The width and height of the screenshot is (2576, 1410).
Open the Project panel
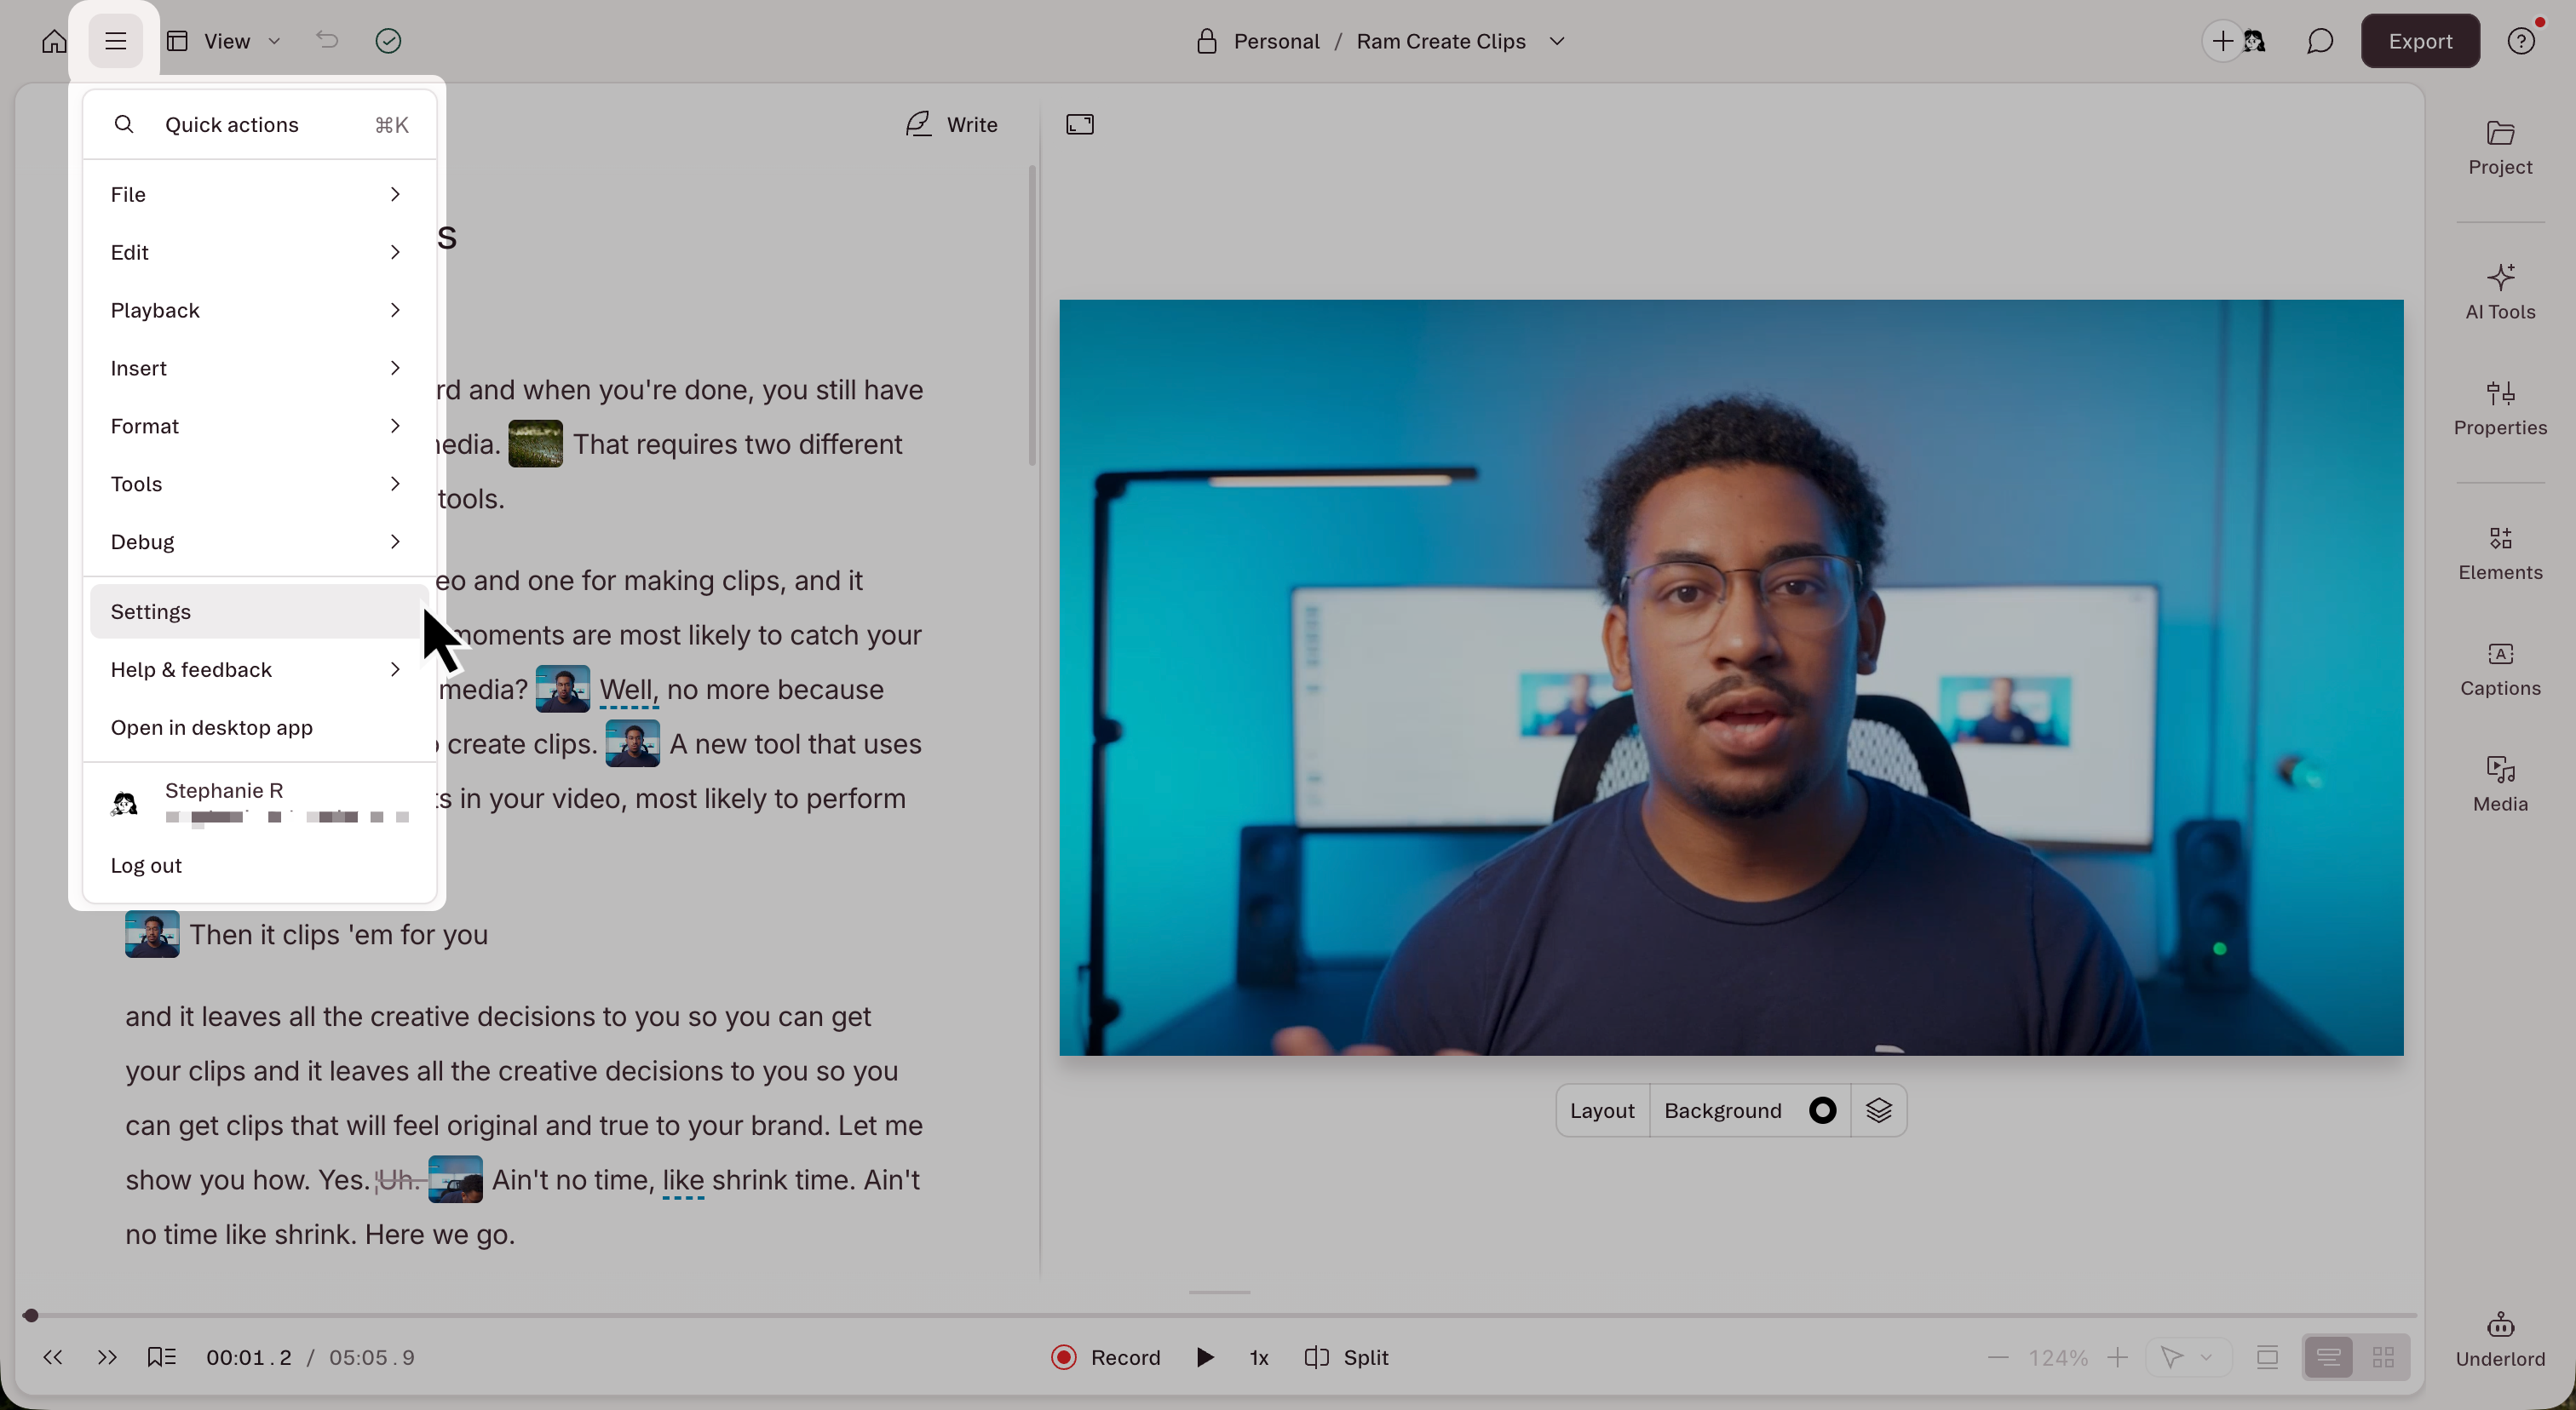pyautogui.click(x=2499, y=148)
